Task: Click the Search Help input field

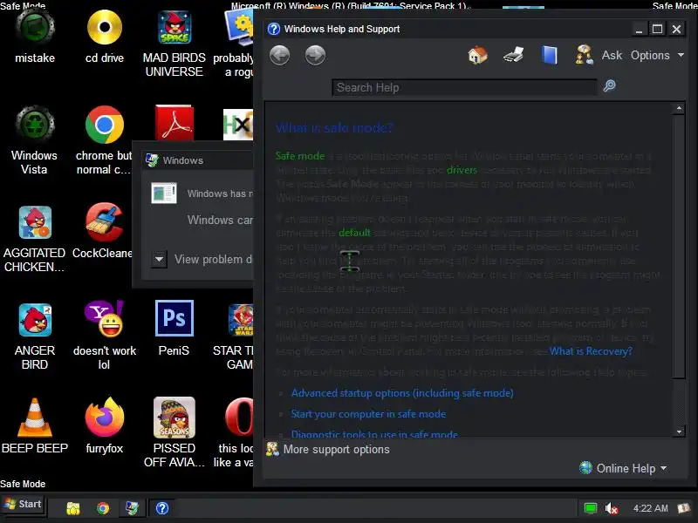Action: point(464,88)
